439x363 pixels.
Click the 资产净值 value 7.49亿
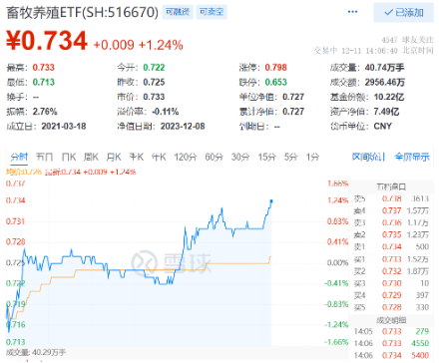[x=386, y=112]
